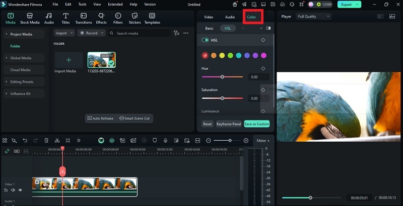This screenshot has width=403, height=206.
Task: Collapse the Project Media tree
Action: point(7,34)
